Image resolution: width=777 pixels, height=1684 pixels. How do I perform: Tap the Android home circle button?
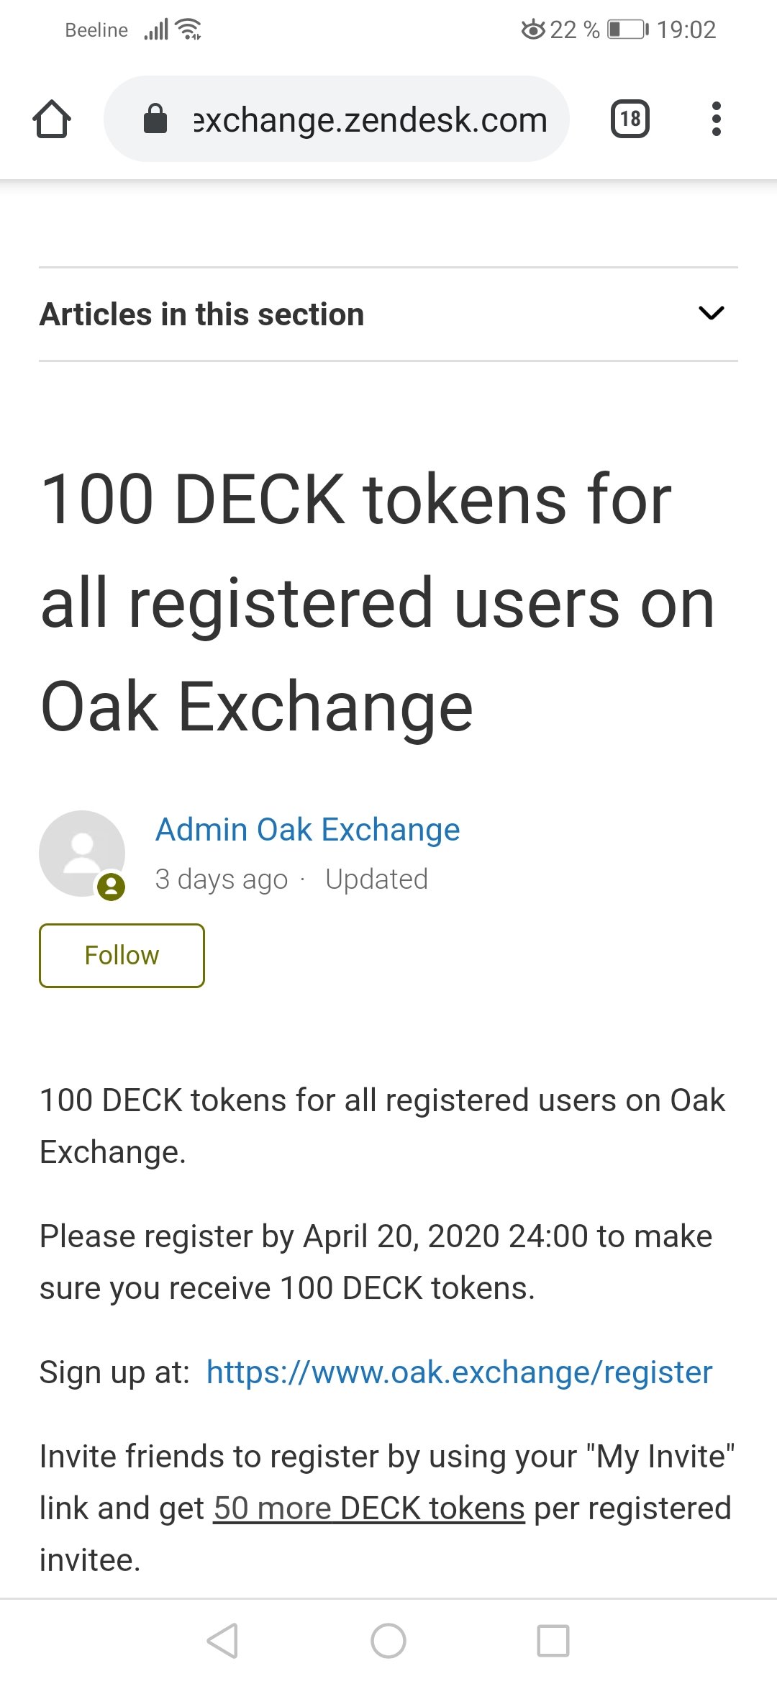point(388,1641)
